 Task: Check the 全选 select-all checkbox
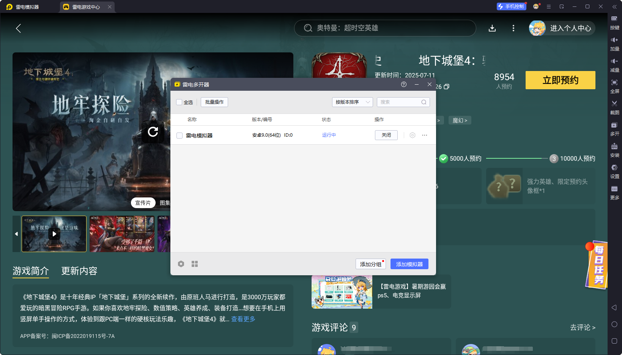coord(179,102)
